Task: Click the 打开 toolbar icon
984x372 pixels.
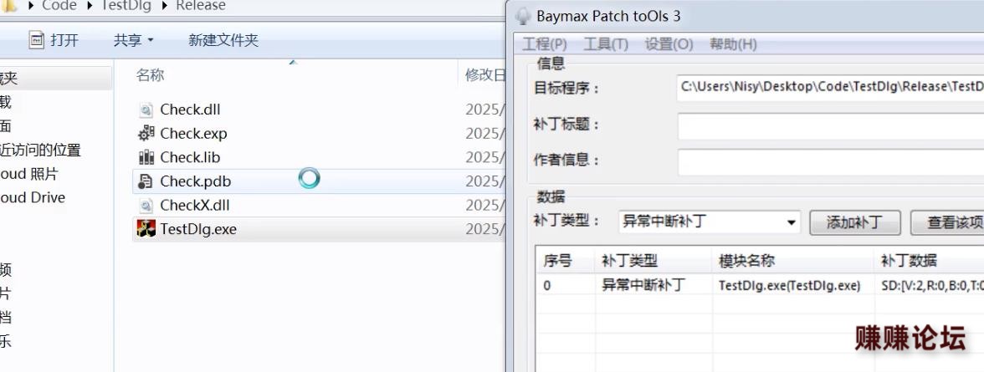Action: (x=37, y=40)
